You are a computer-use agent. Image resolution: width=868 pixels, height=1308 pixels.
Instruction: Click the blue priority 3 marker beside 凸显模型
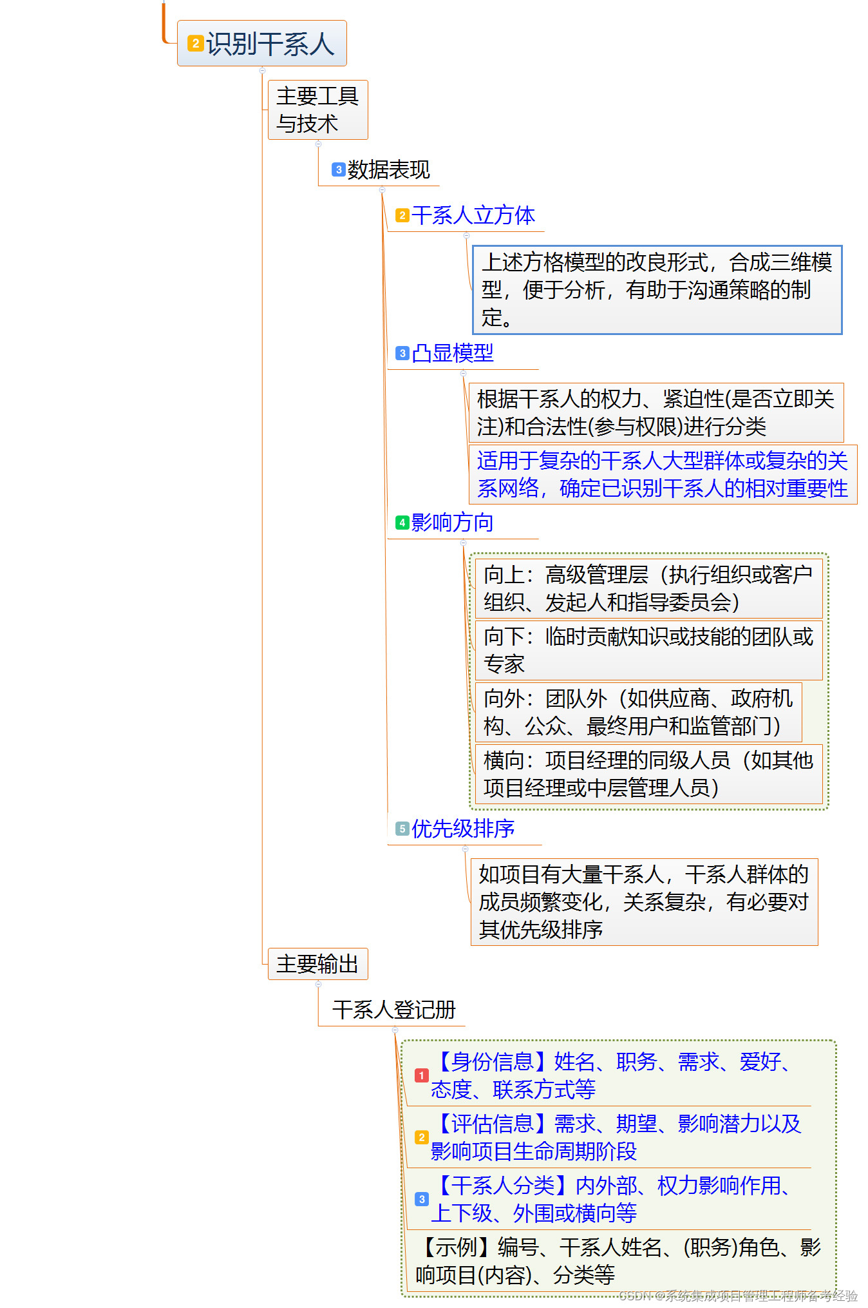pos(402,353)
